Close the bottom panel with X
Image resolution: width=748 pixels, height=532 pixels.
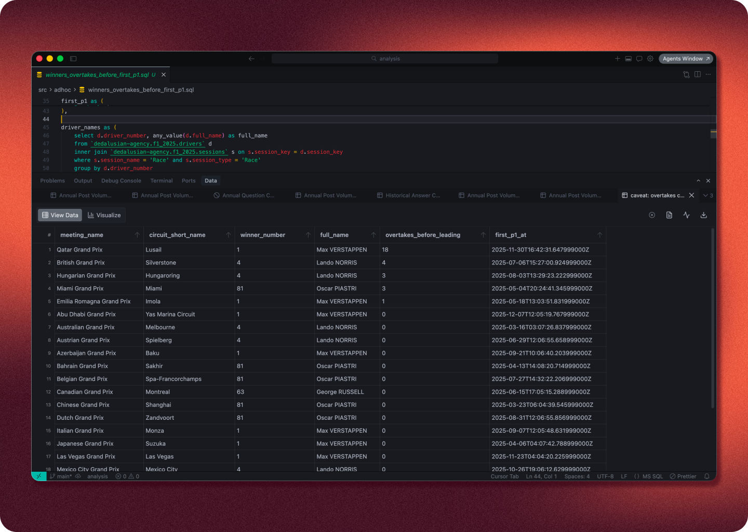pos(708,181)
